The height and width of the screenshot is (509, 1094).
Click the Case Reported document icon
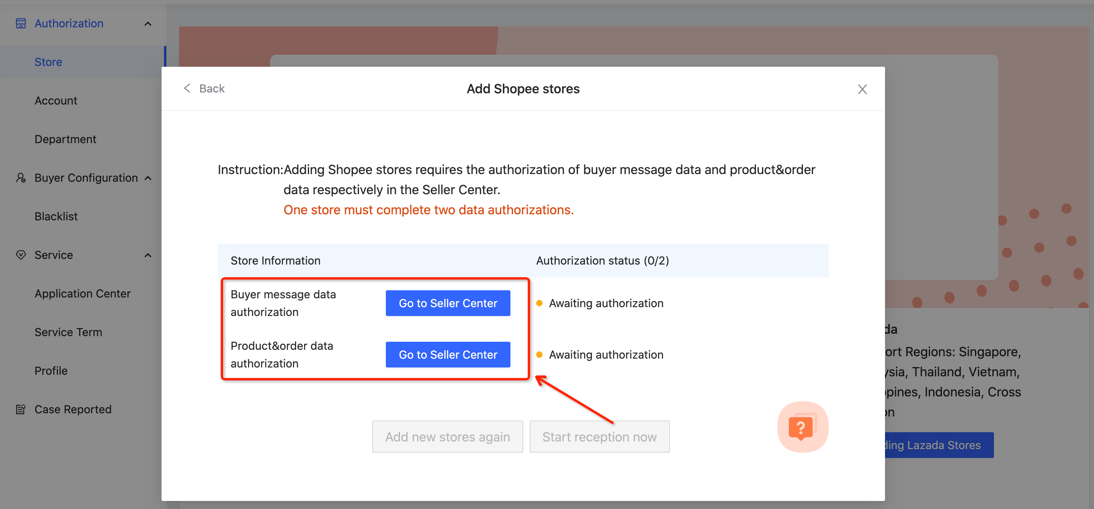point(21,409)
